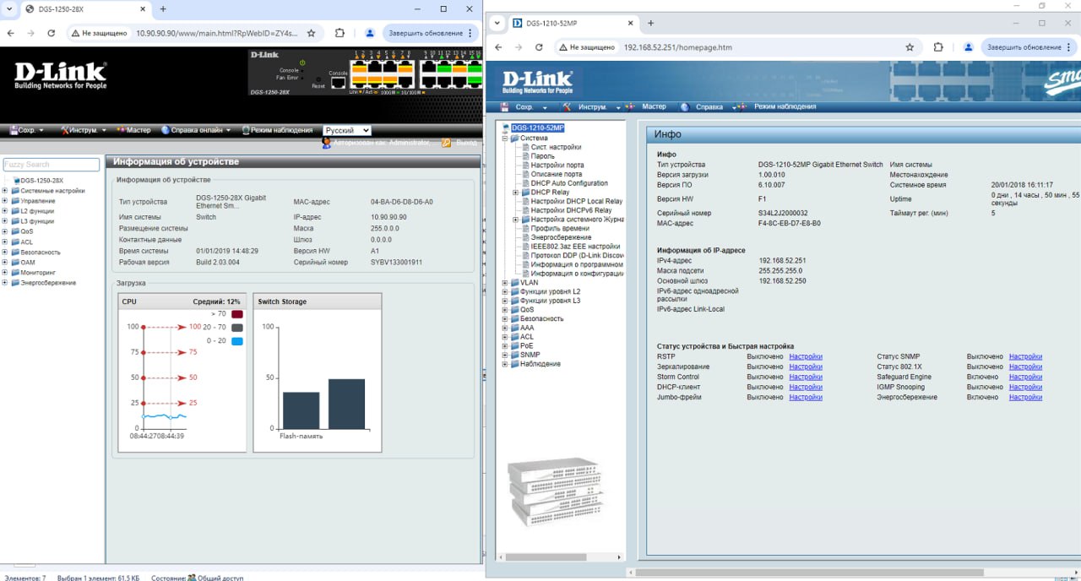
Task: Collapse the Система tree folder in DGS-1210-52MP
Action: pos(505,138)
